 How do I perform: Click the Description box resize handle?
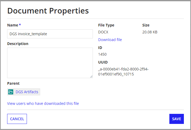tap(91, 77)
